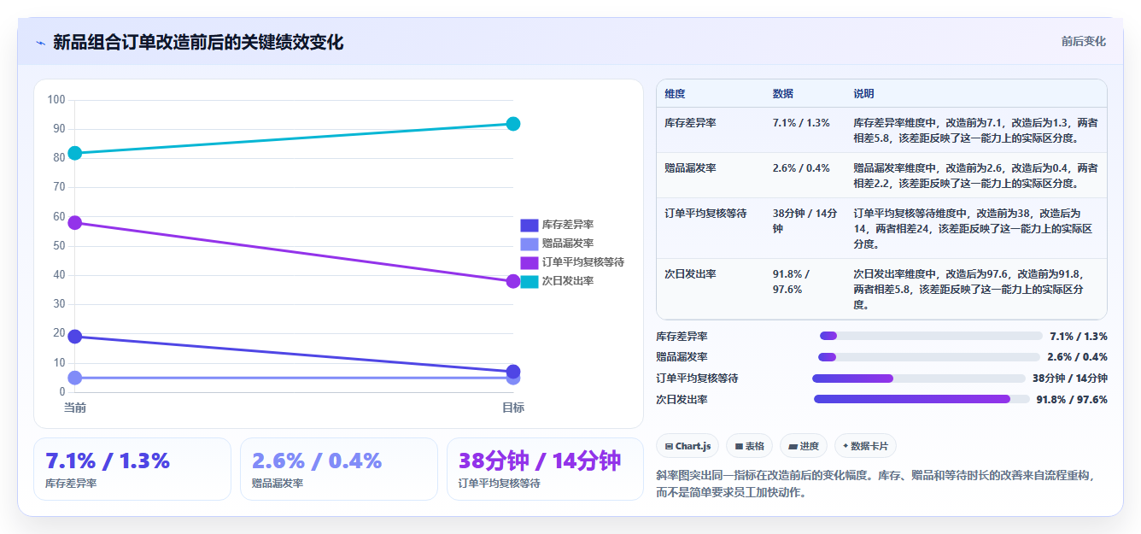The image size is (1141, 534).
Task: Click the 订单平均复核等待 label beside its progress bar
Action: point(697,378)
